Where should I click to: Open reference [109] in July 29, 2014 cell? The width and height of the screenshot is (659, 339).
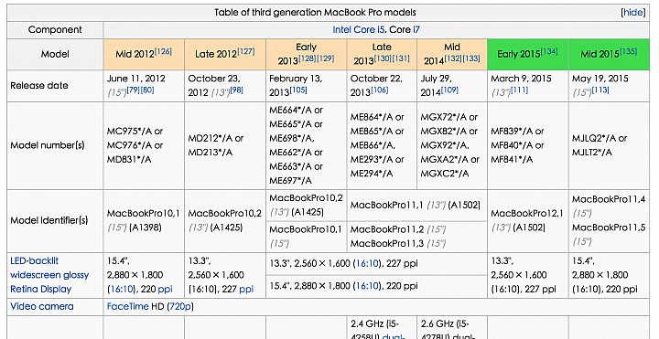click(x=449, y=90)
